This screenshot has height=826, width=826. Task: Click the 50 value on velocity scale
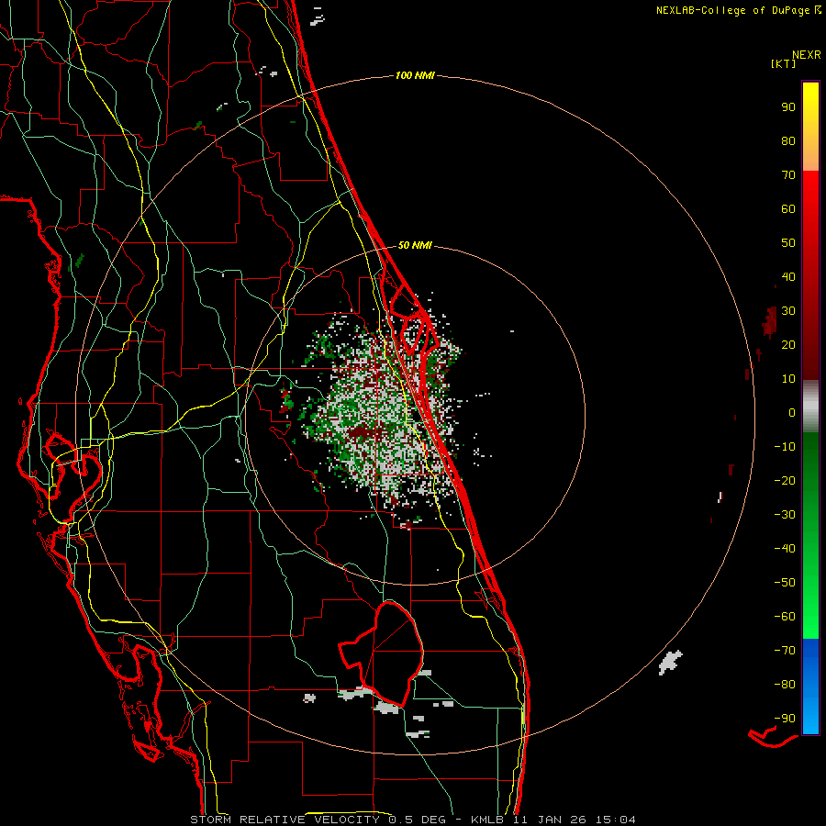point(788,243)
